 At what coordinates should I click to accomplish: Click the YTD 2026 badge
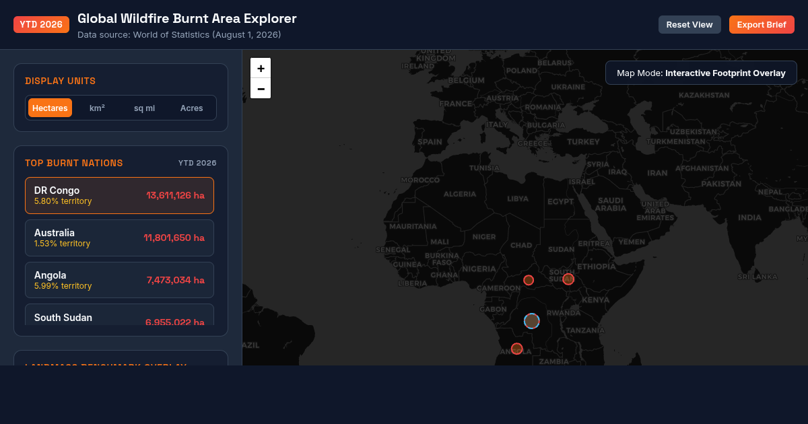point(41,24)
